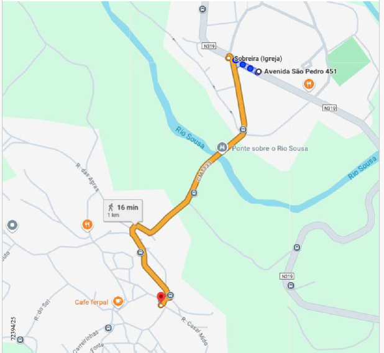
Task: Select the Avenida São Pedro 451 label
Action: (x=301, y=71)
